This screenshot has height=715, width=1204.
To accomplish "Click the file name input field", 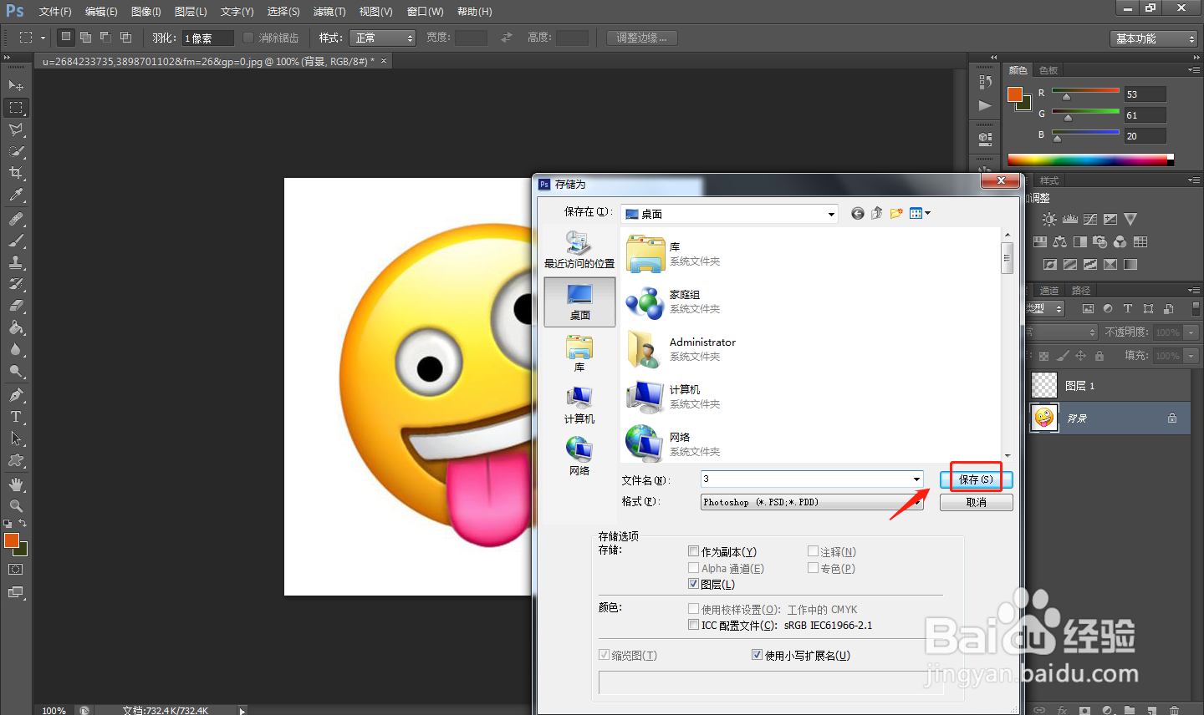I will [806, 479].
